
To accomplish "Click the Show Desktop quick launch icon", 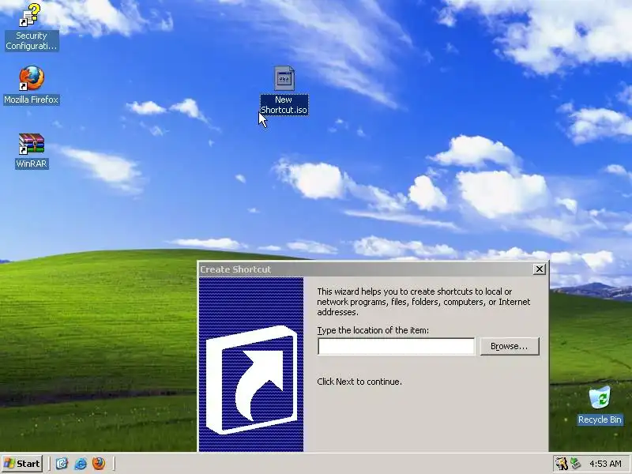I will [62, 464].
